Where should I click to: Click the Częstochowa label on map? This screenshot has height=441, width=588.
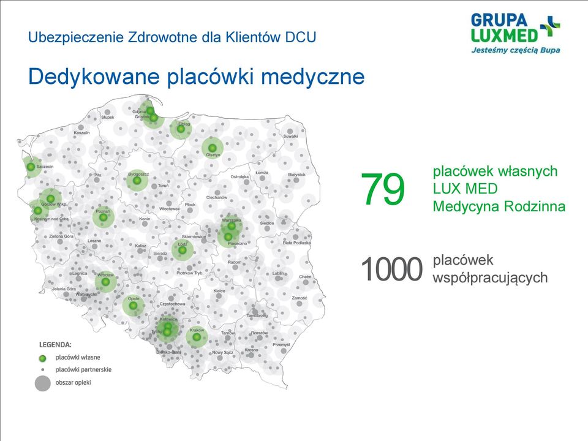172,304
